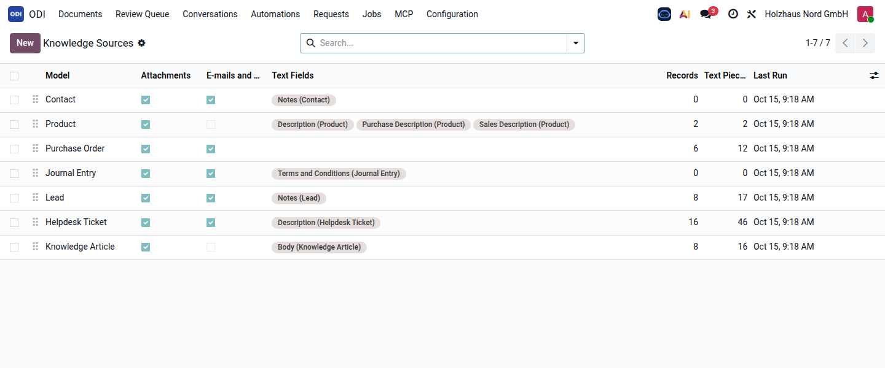Grab the drag handle for Contact row

pyautogui.click(x=35, y=99)
